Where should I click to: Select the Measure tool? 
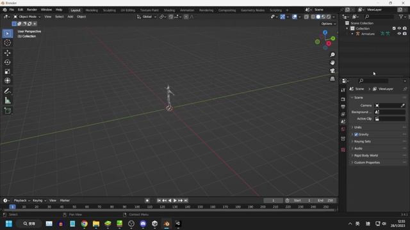tap(7, 100)
